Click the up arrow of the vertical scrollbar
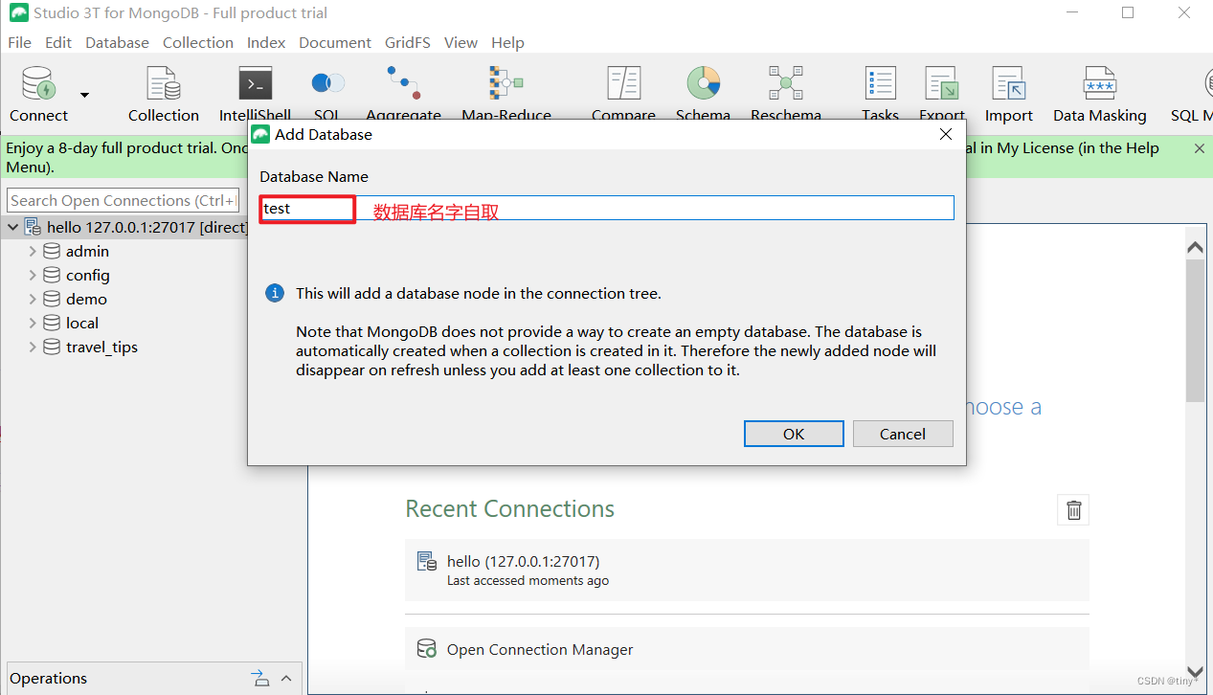The height and width of the screenshot is (695, 1213). point(1195,248)
